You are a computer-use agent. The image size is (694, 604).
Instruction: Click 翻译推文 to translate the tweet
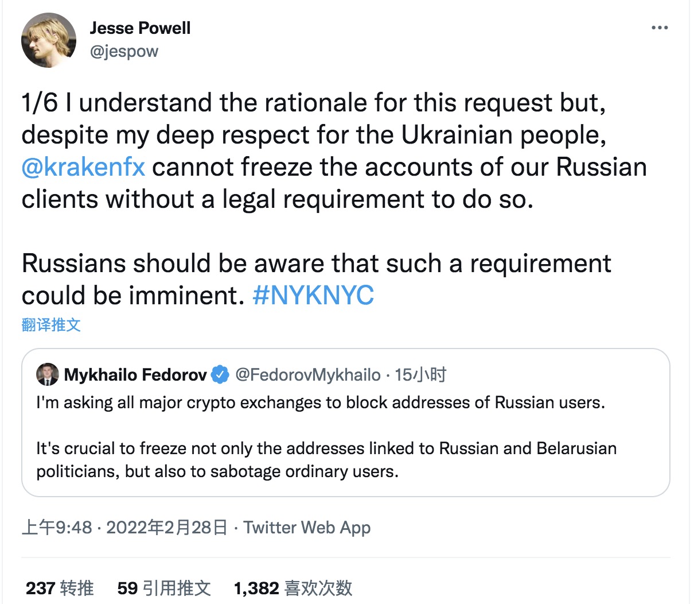pyautogui.click(x=51, y=325)
